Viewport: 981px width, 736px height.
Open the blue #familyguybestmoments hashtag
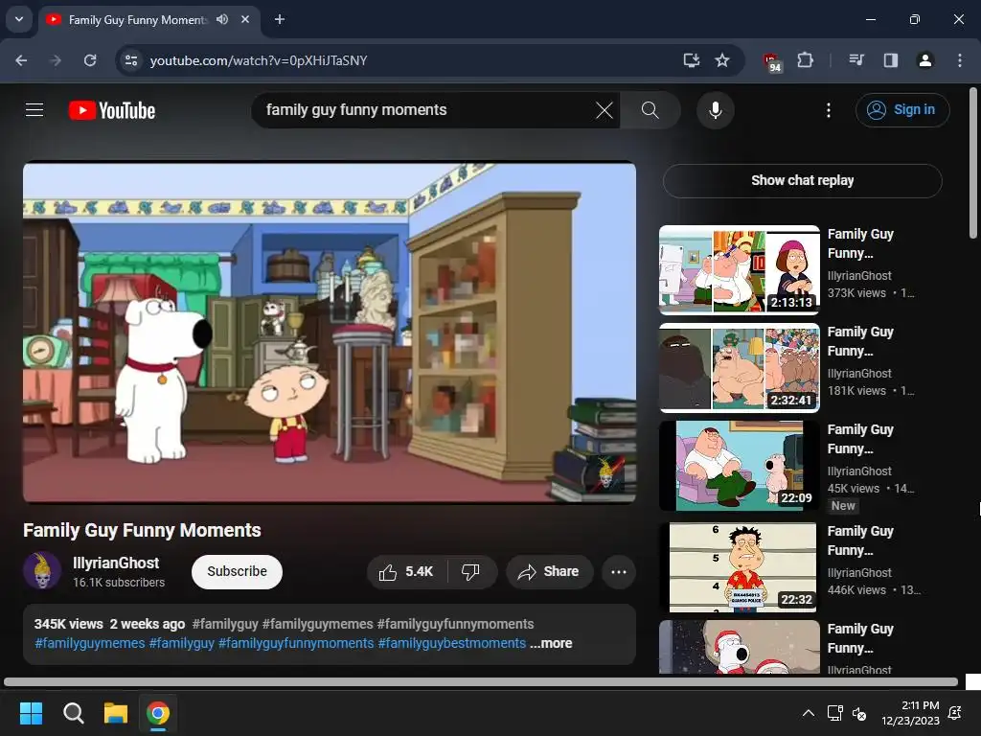pyautogui.click(x=452, y=643)
